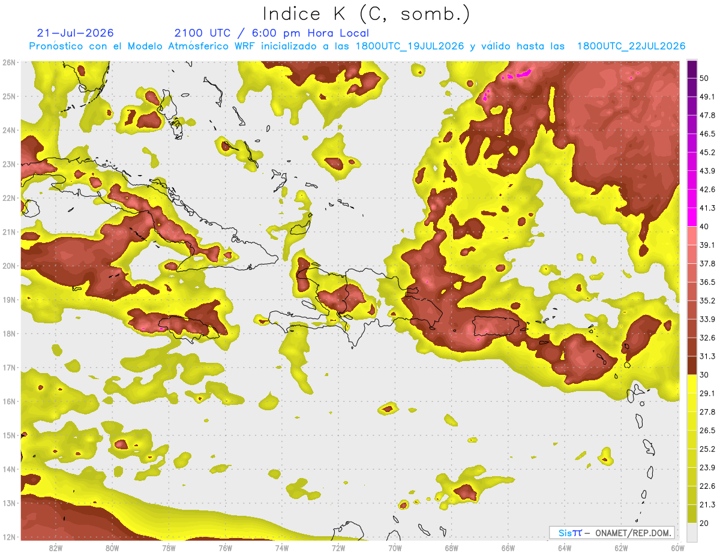Viewport: 720px width, 556px height.
Task: Click the colorbar value "42.6"
Action: [x=707, y=190]
